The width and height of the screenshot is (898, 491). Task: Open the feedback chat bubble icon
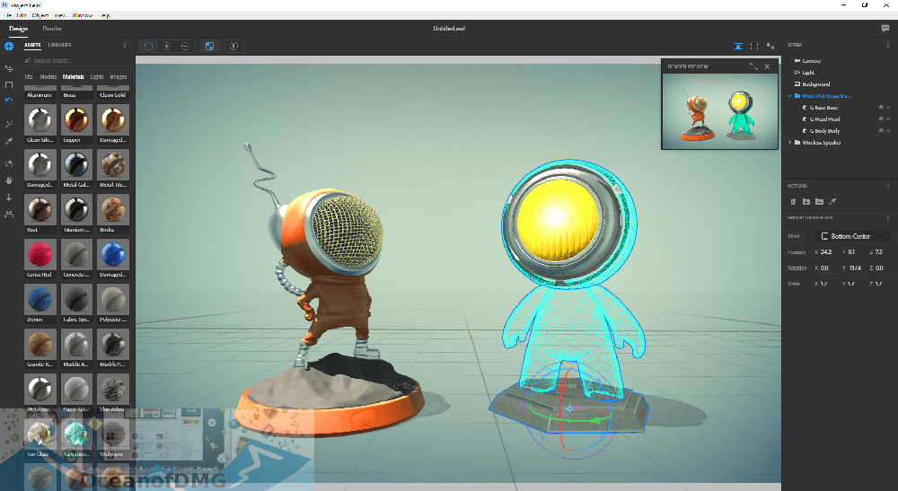pyautogui.click(x=885, y=29)
